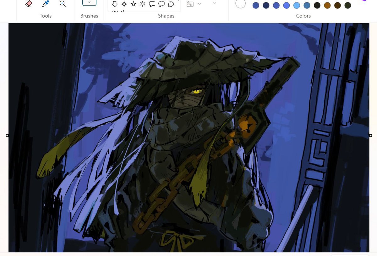Viewport: 377px width, 256px height.
Task: Pick the dark brown color swatch
Action: coord(338,5)
